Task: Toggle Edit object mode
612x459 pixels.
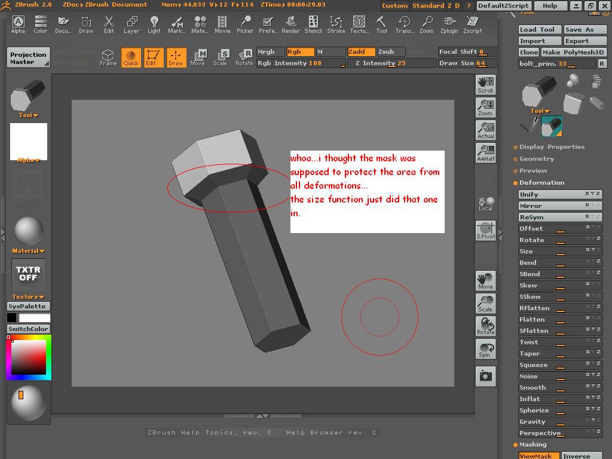Action: (x=154, y=57)
